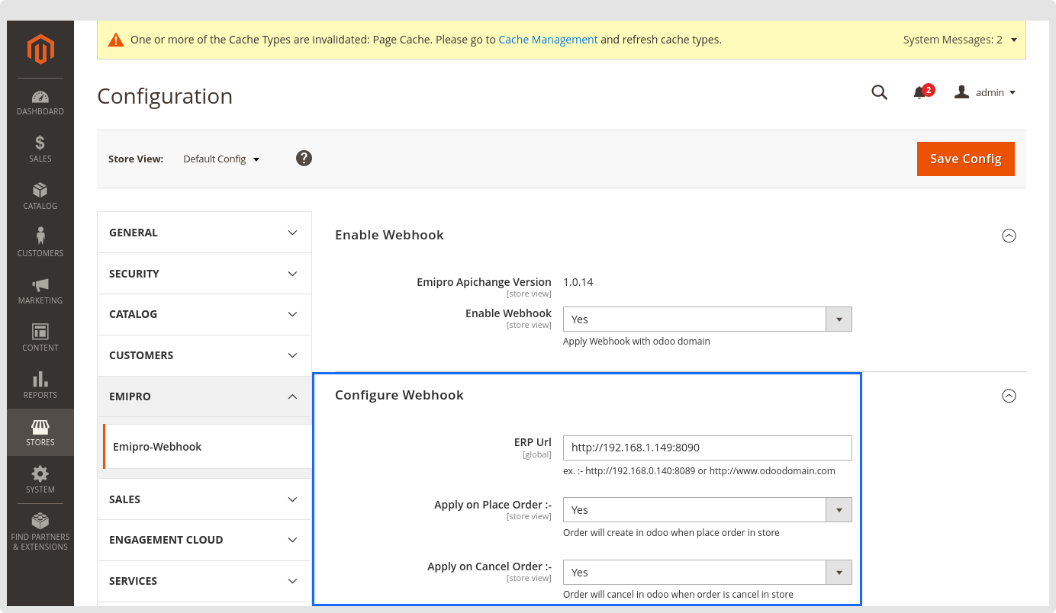The image size is (1056, 613).
Task: Open the Catalog sidebar menu
Action: click(40, 196)
